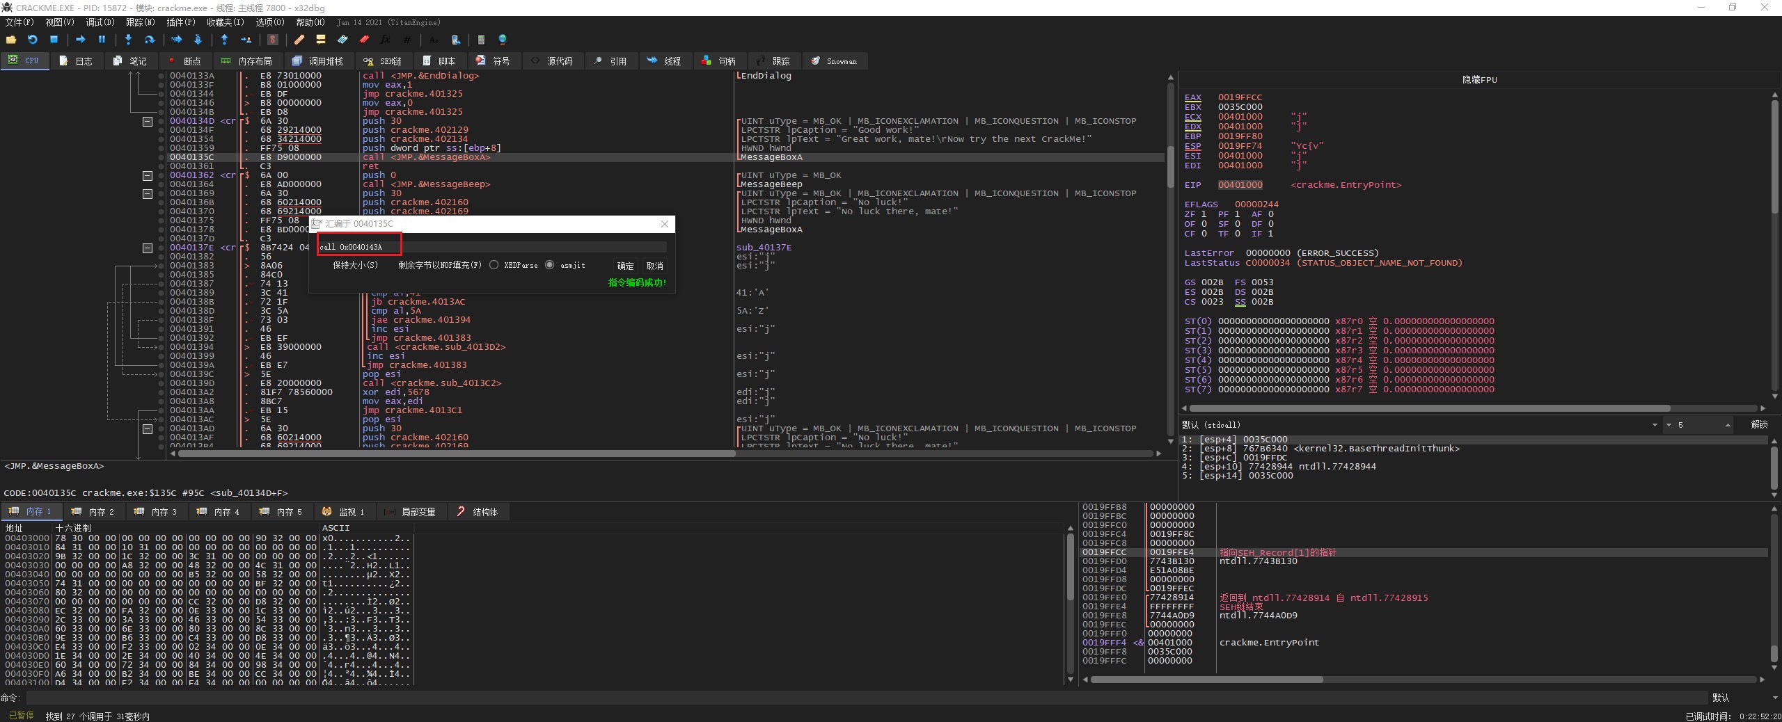
Task: Click the run arrow toolbar icon
Action: click(x=80, y=40)
